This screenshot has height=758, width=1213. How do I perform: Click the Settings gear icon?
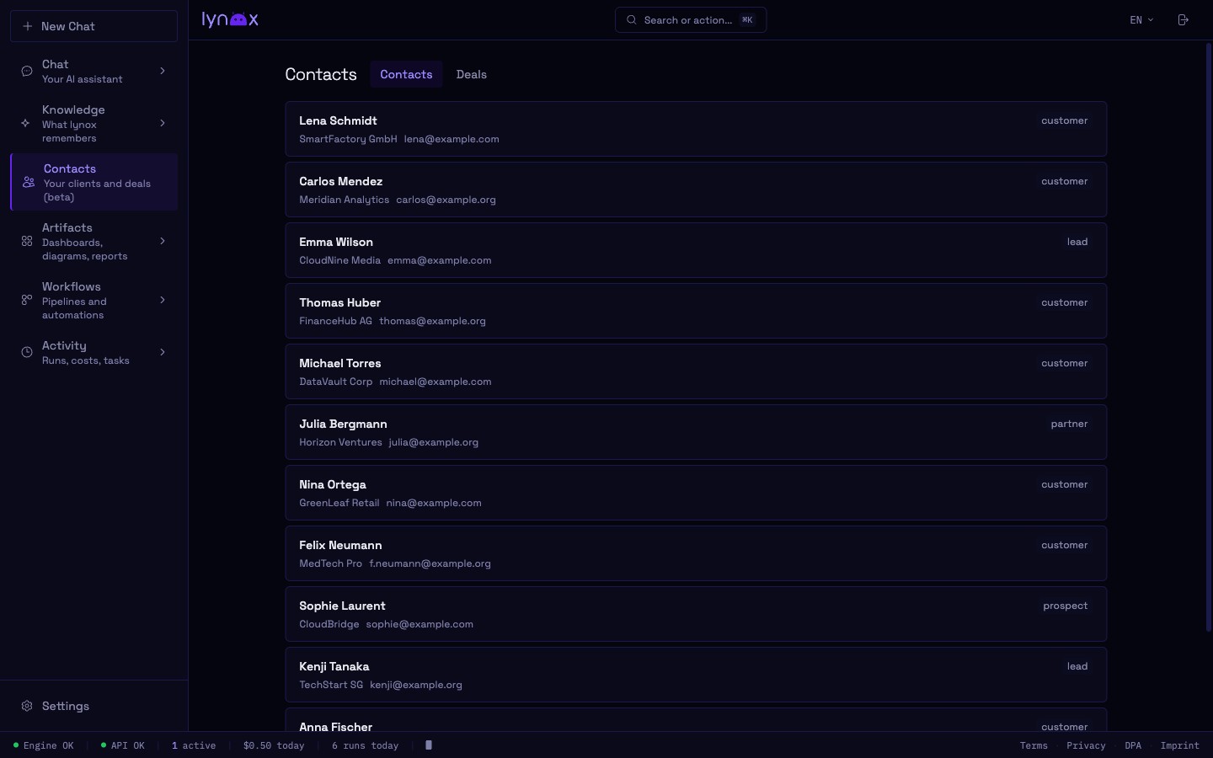(x=27, y=706)
